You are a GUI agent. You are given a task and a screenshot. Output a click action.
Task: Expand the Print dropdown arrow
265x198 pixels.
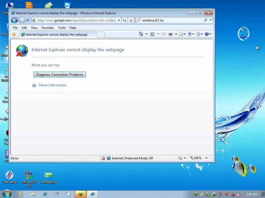pos(176,34)
